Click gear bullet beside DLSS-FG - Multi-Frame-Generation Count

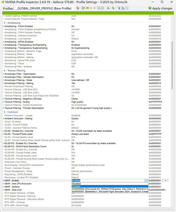(x=4, y=147)
